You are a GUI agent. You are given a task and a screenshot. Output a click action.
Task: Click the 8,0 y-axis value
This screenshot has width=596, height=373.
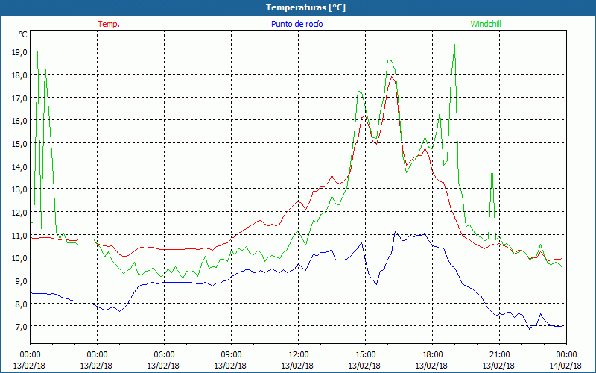22,304
